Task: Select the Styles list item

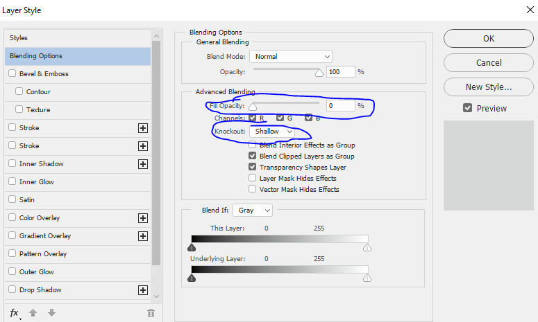Action: [x=78, y=38]
